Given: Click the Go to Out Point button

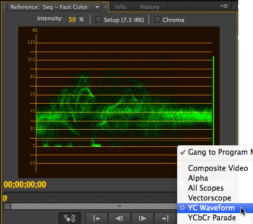Looking at the screenshot, I should coord(165,218).
